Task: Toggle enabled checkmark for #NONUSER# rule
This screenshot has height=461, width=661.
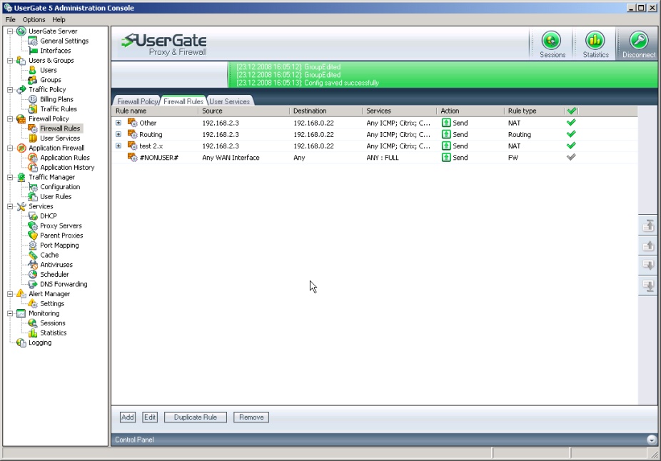Action: 571,157
